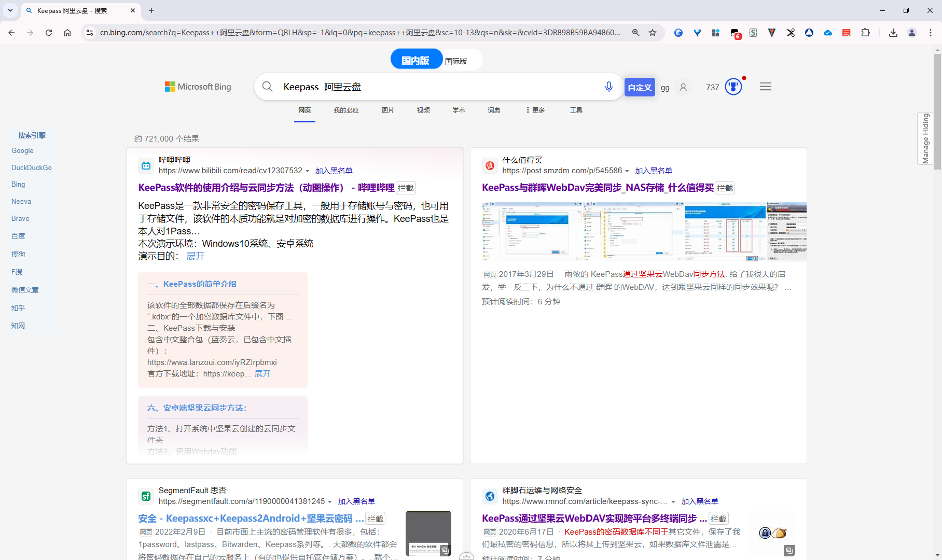Start voice search with the microphone icon
The width and height of the screenshot is (942, 560).
609,87
